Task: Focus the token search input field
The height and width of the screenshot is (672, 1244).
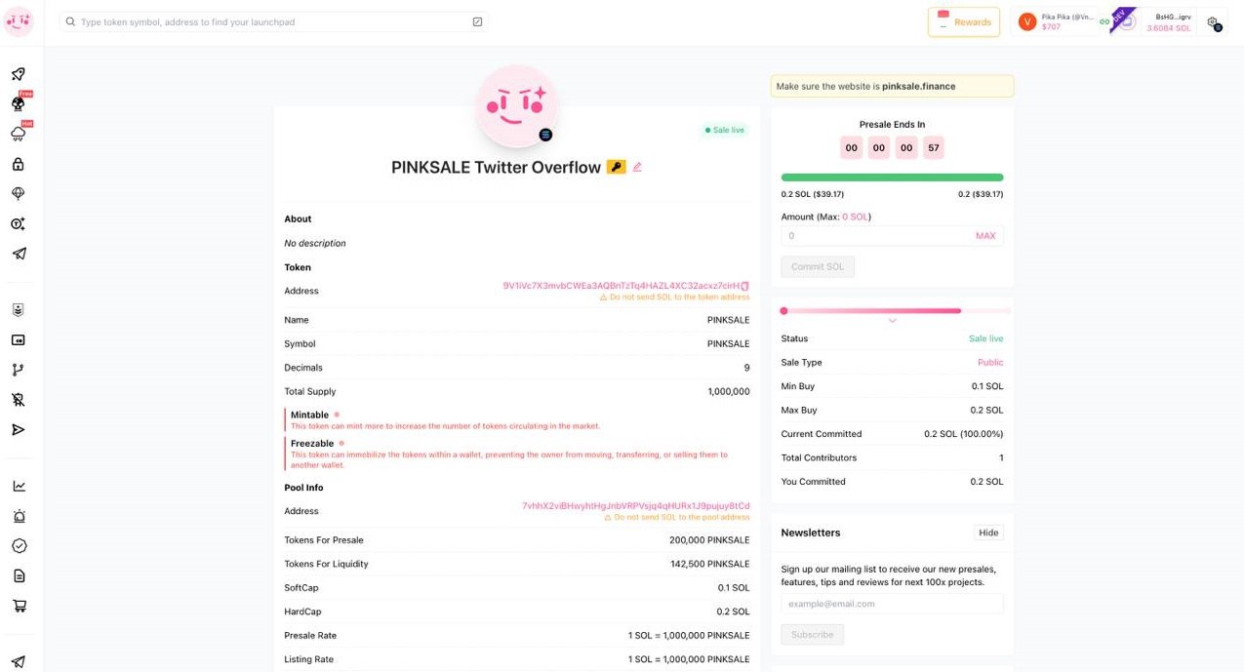Action: (273, 21)
